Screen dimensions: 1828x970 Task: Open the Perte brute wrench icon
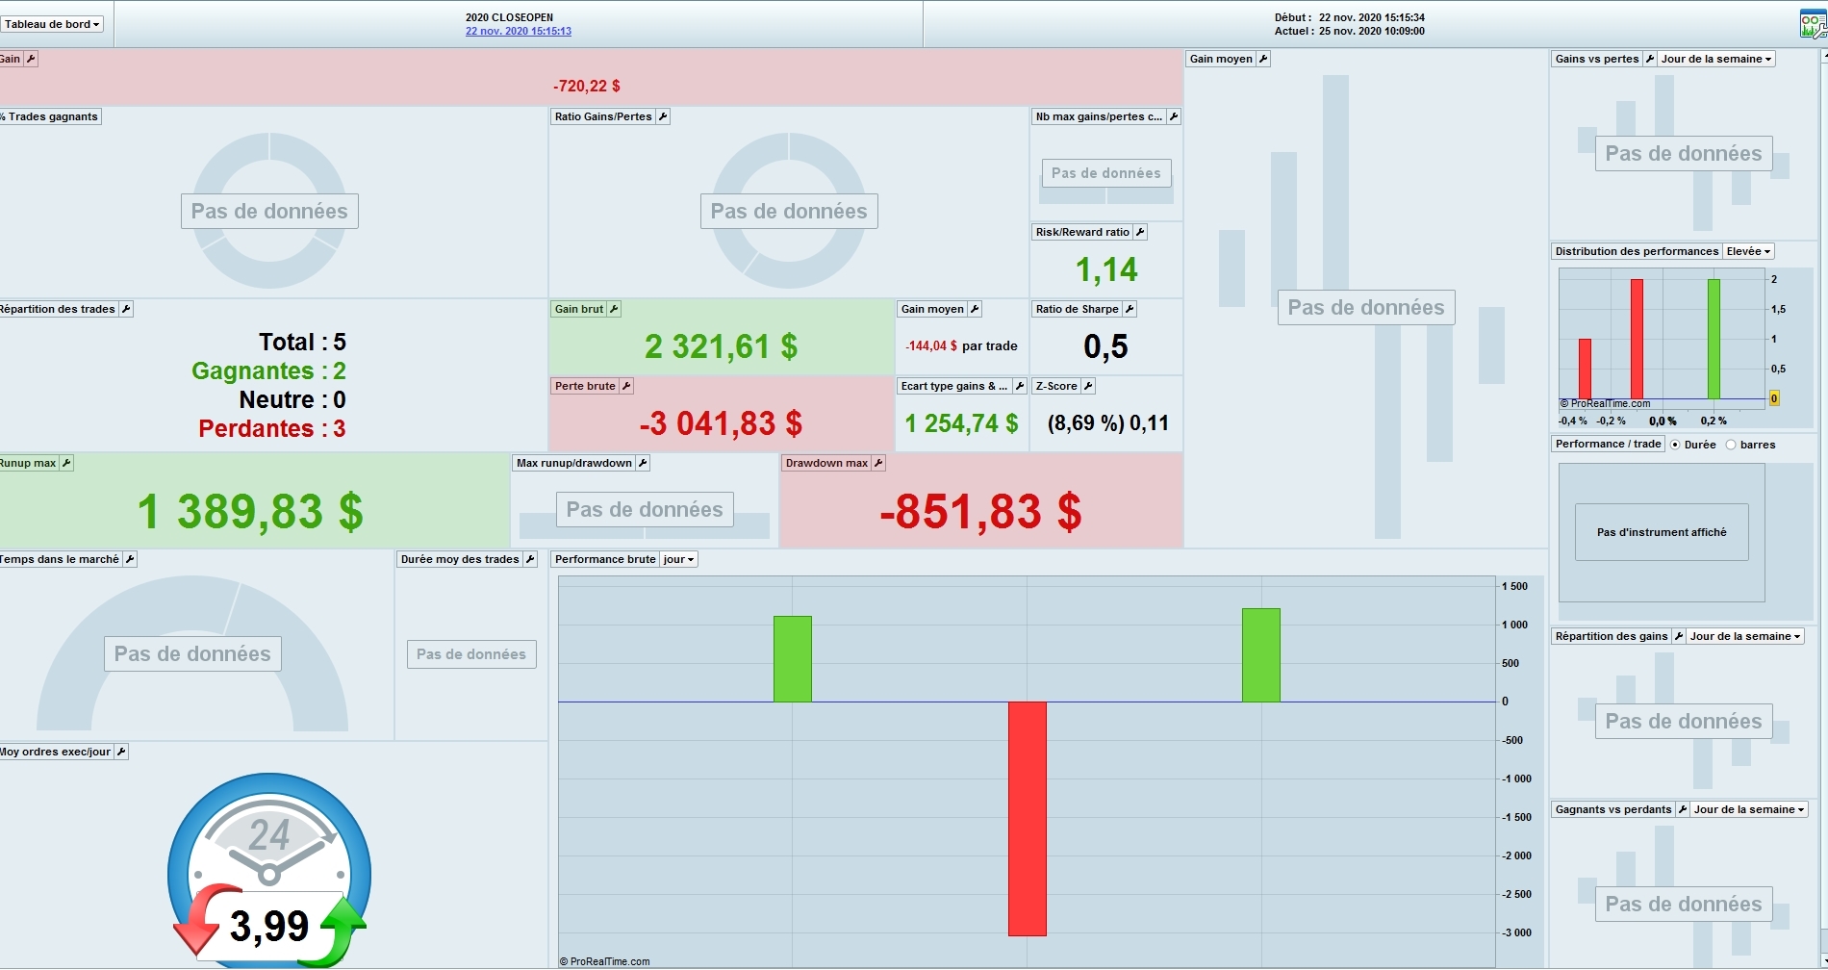coord(626,386)
